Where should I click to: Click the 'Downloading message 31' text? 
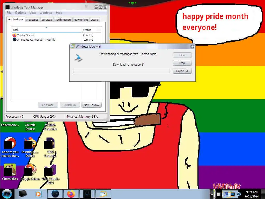tap(129, 65)
